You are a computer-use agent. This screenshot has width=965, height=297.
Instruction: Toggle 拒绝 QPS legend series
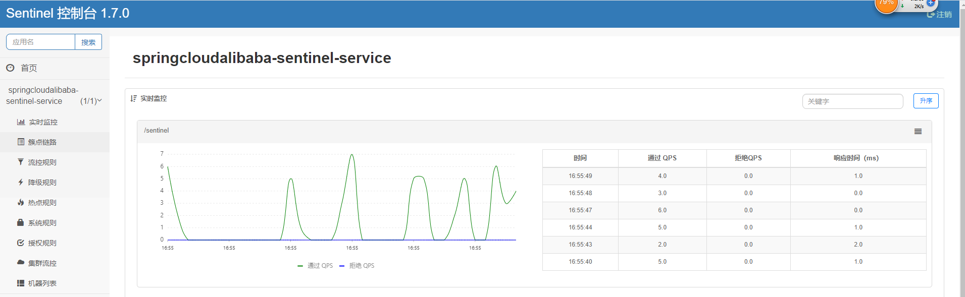(x=357, y=265)
